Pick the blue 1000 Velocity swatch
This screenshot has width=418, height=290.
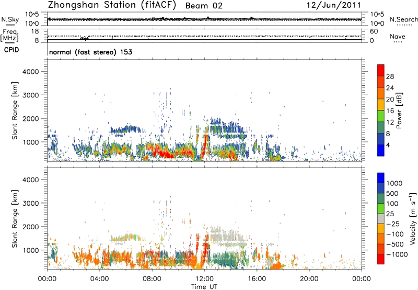[x=381, y=178]
